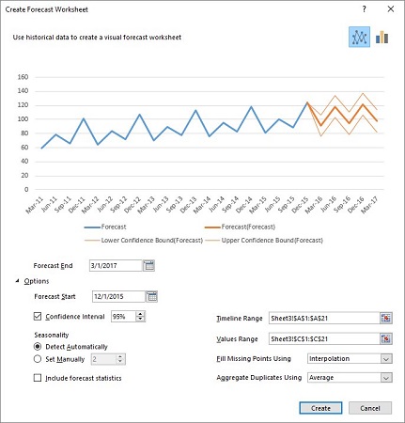Click Values Range selector icon
Screen dimensions: 405x423
tap(386, 338)
